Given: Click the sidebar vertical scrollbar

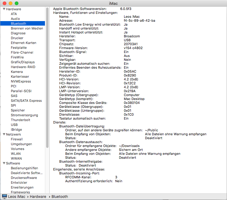Looking at the screenshot, I should click(47, 78).
